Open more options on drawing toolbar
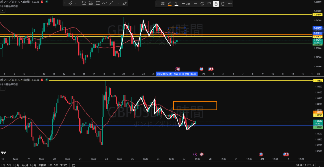Viewport: 324px width, 167px height. click(x=230, y=4)
